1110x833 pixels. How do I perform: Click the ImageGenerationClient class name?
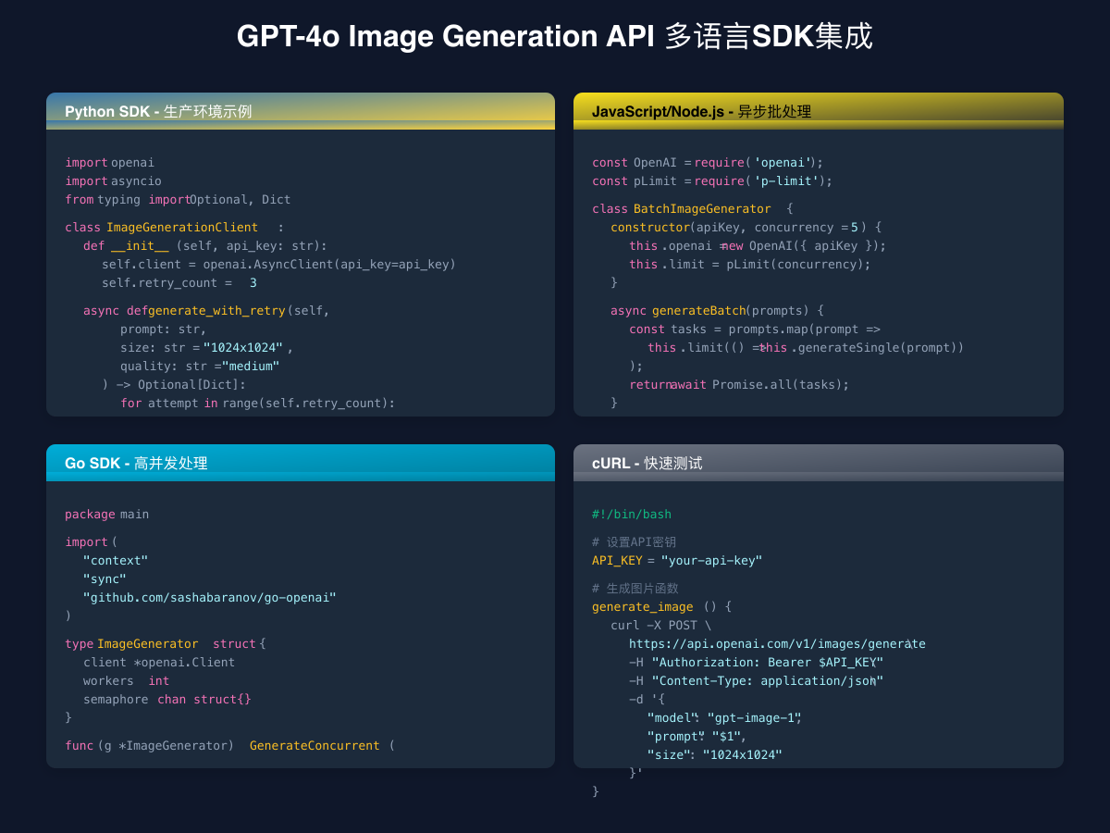click(181, 227)
